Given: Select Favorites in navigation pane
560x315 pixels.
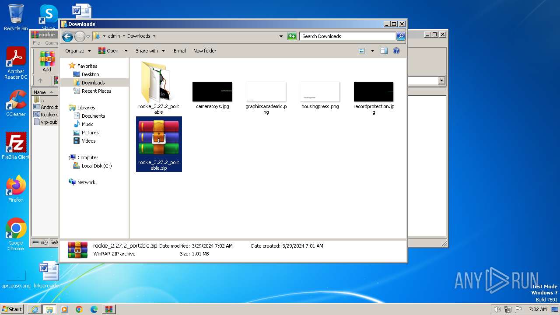Looking at the screenshot, I should 87,66.
